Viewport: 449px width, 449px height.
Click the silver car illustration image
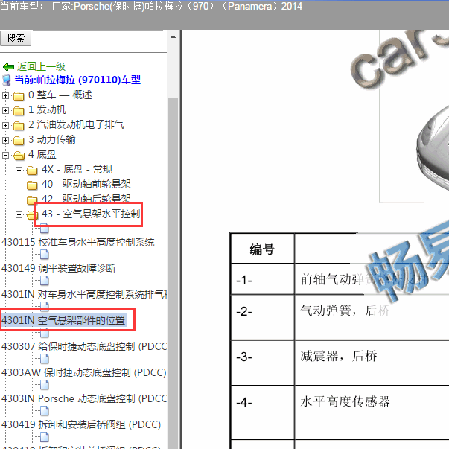pyautogui.click(x=433, y=149)
